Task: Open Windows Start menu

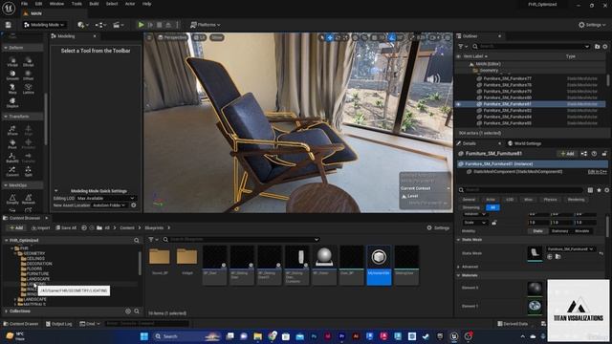Action: click(144, 336)
